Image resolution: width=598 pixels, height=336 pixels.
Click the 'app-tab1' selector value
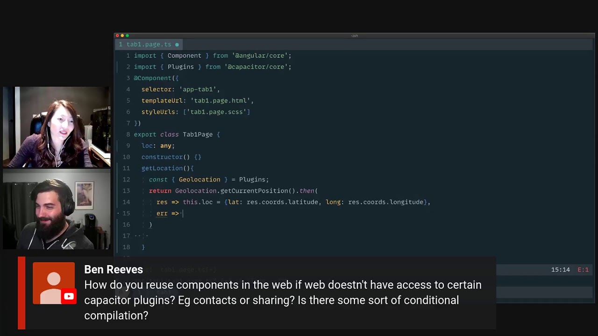pyautogui.click(x=198, y=89)
